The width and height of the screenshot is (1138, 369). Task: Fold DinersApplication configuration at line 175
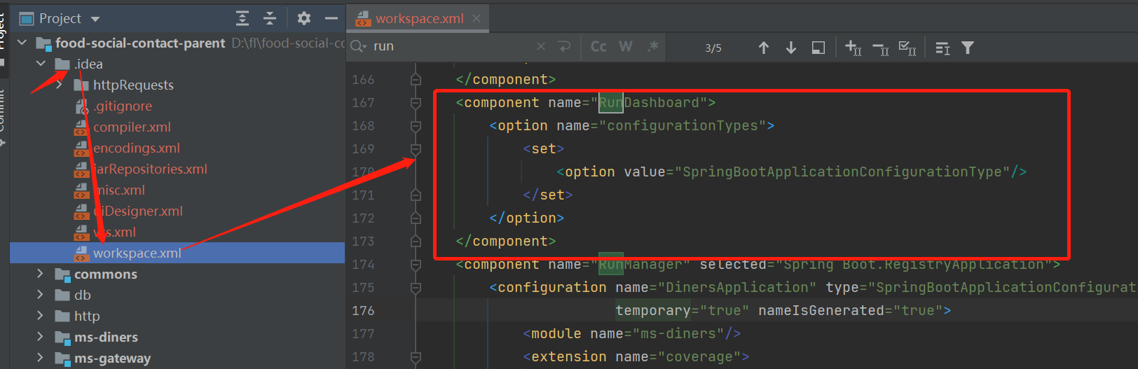[416, 288]
